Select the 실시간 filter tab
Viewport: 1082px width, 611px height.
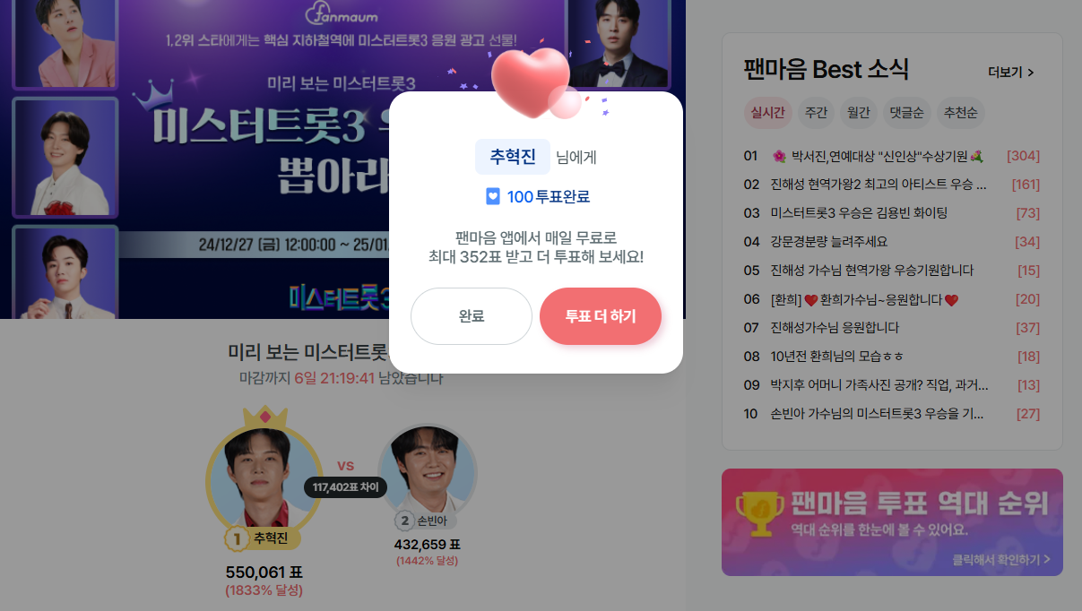coord(767,113)
